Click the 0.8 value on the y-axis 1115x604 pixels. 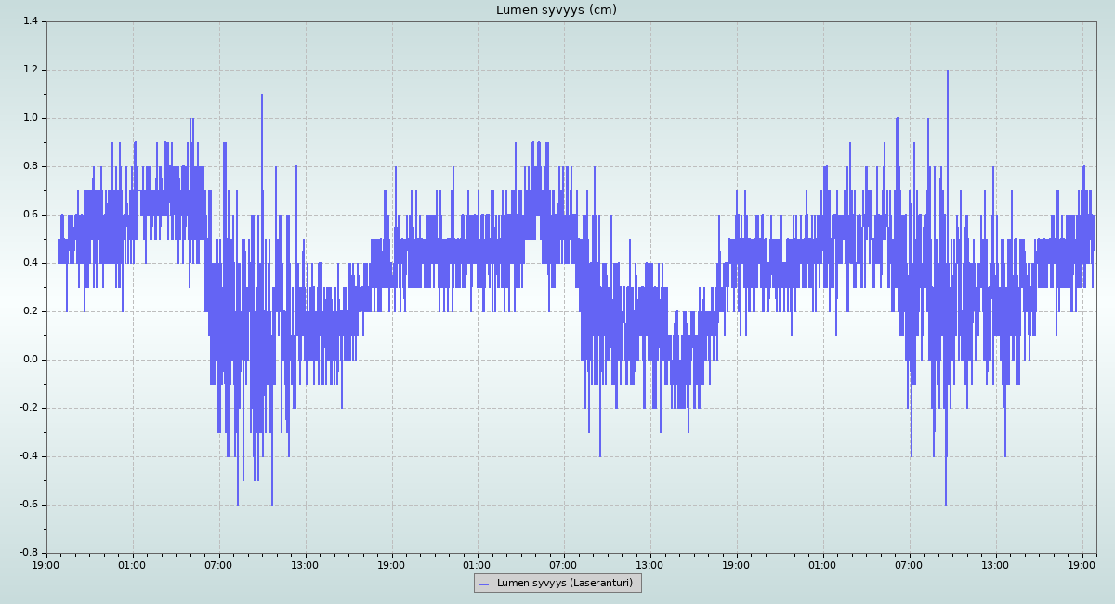point(30,166)
